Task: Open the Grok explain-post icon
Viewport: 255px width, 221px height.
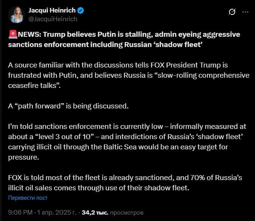Action: click(x=232, y=12)
